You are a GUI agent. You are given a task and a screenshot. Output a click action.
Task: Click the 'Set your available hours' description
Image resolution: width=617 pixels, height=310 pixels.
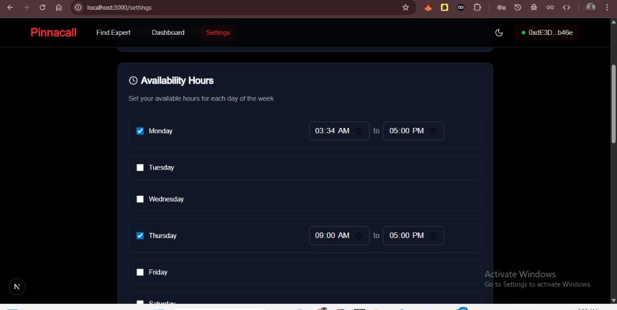[201, 98]
